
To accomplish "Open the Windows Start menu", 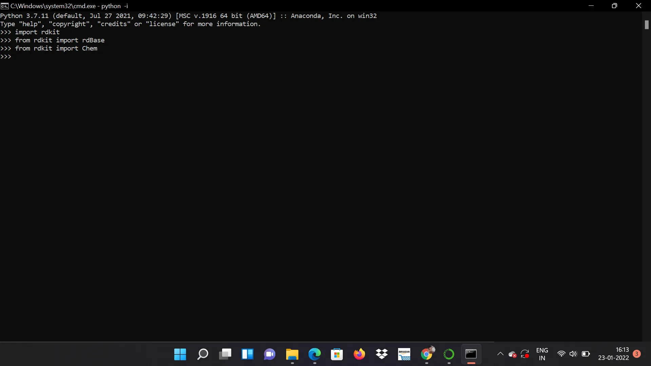I will (180, 354).
